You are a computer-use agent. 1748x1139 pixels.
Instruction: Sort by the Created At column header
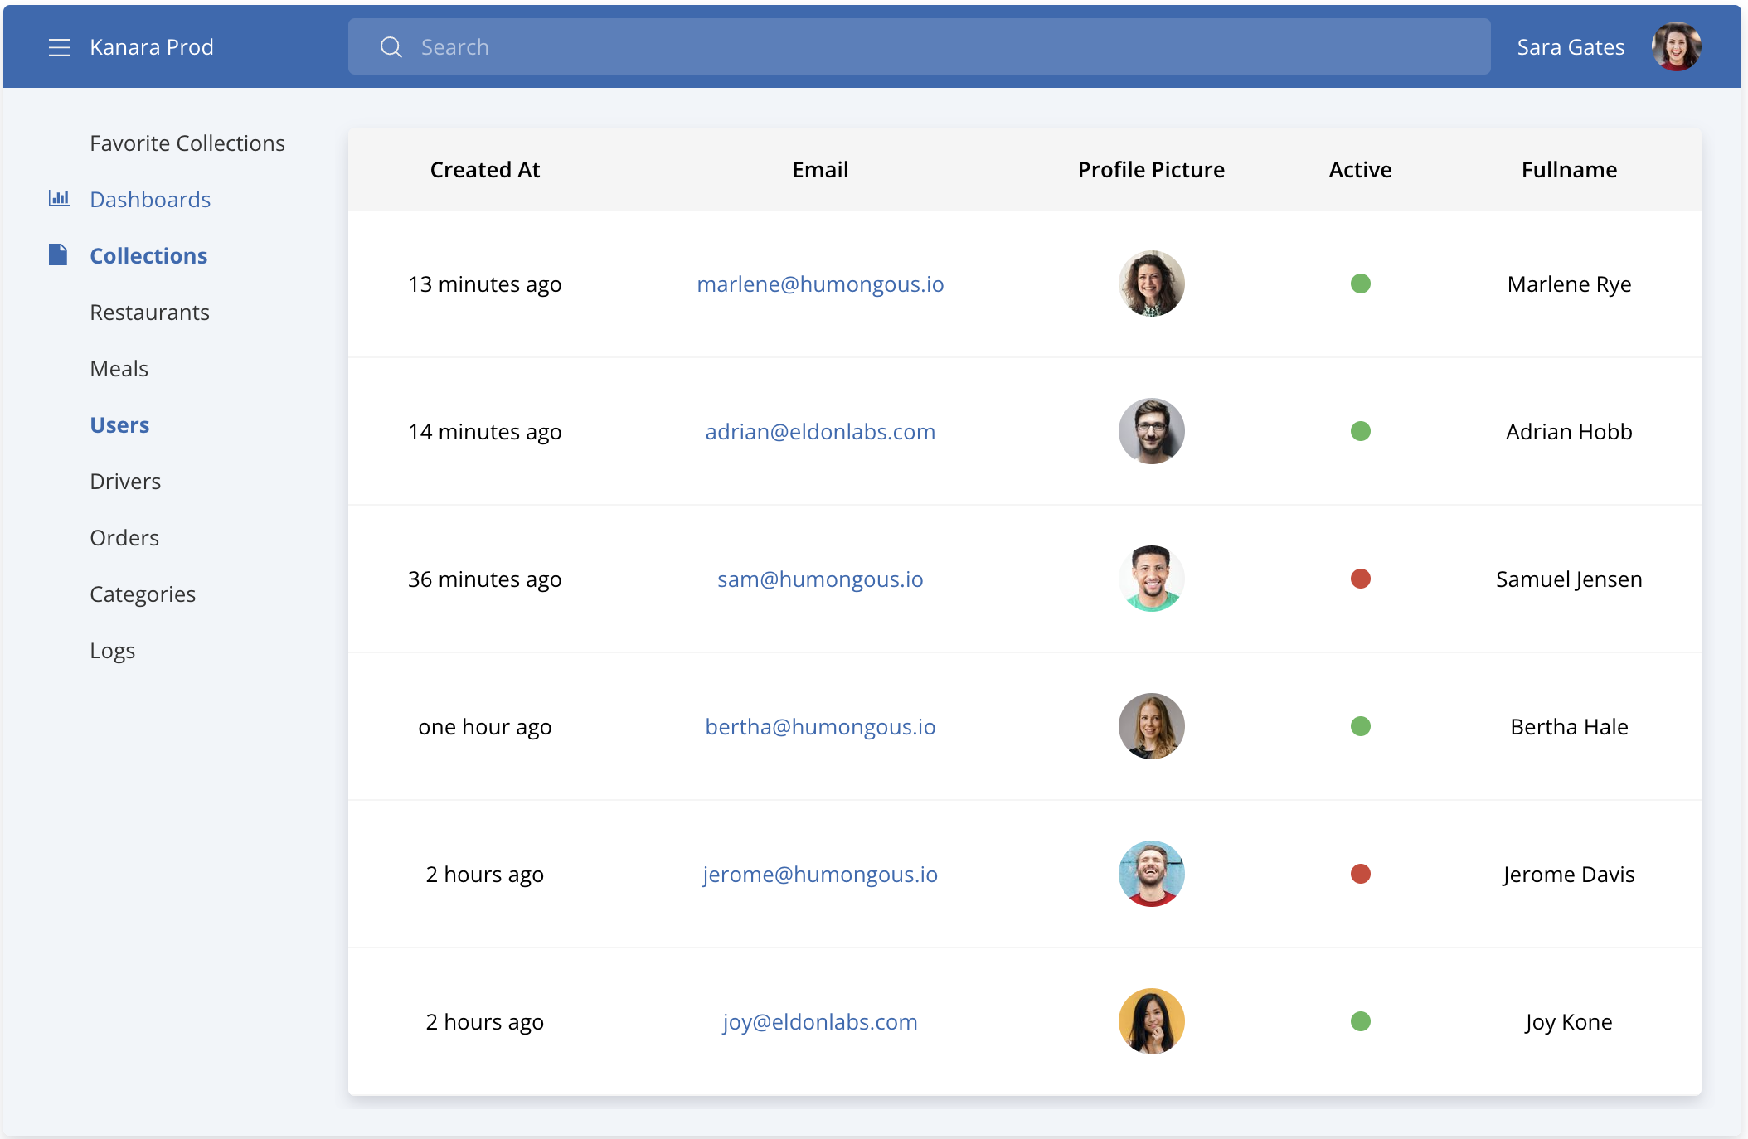point(484,169)
